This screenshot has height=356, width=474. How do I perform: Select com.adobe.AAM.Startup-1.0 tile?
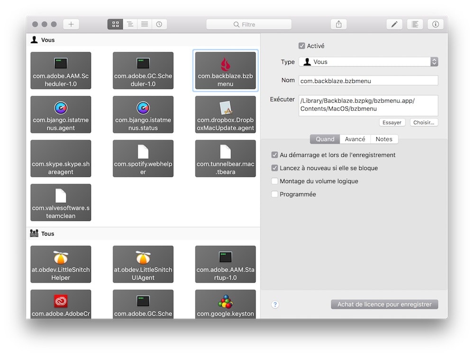click(x=226, y=264)
